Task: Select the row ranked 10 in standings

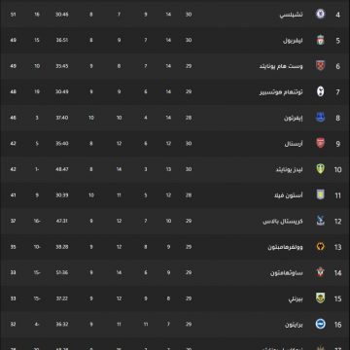Action: click(175, 169)
